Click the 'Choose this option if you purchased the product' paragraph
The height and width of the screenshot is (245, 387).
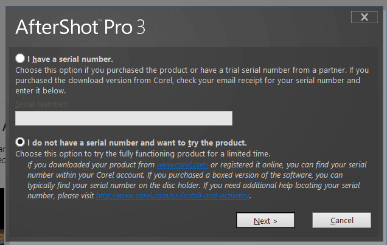pyautogui.click(x=192, y=81)
